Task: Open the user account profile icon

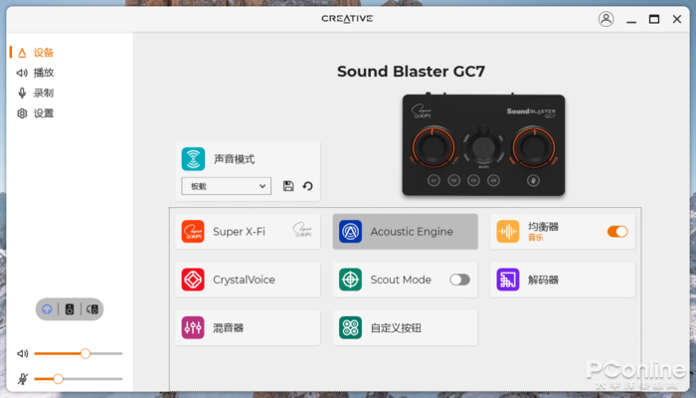Action: [x=606, y=19]
